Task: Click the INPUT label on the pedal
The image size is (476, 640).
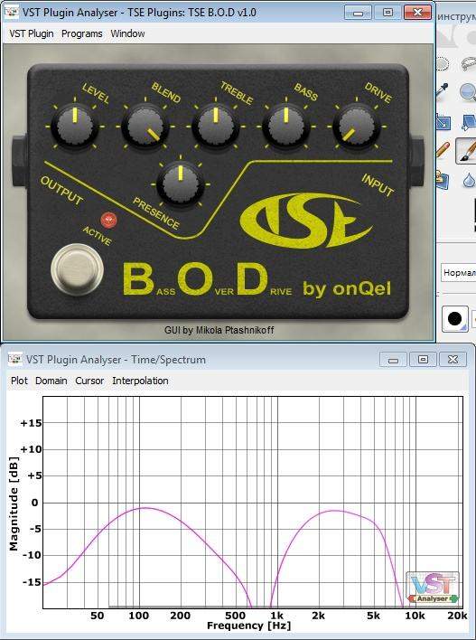Action: coord(378,184)
